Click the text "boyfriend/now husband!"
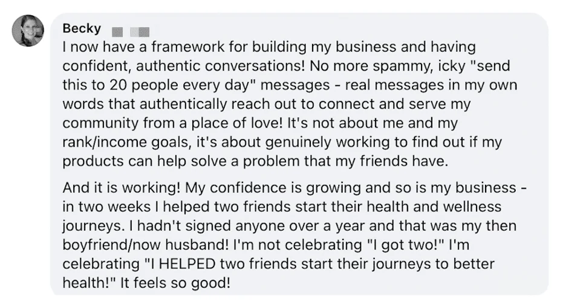The image size is (563, 308). (x=145, y=245)
